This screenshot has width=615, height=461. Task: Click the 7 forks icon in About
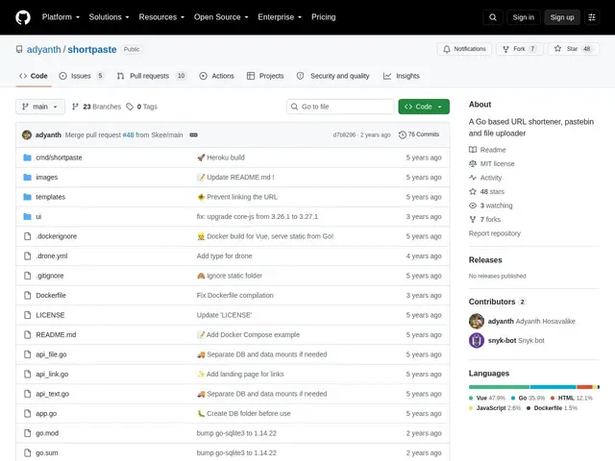pos(473,219)
